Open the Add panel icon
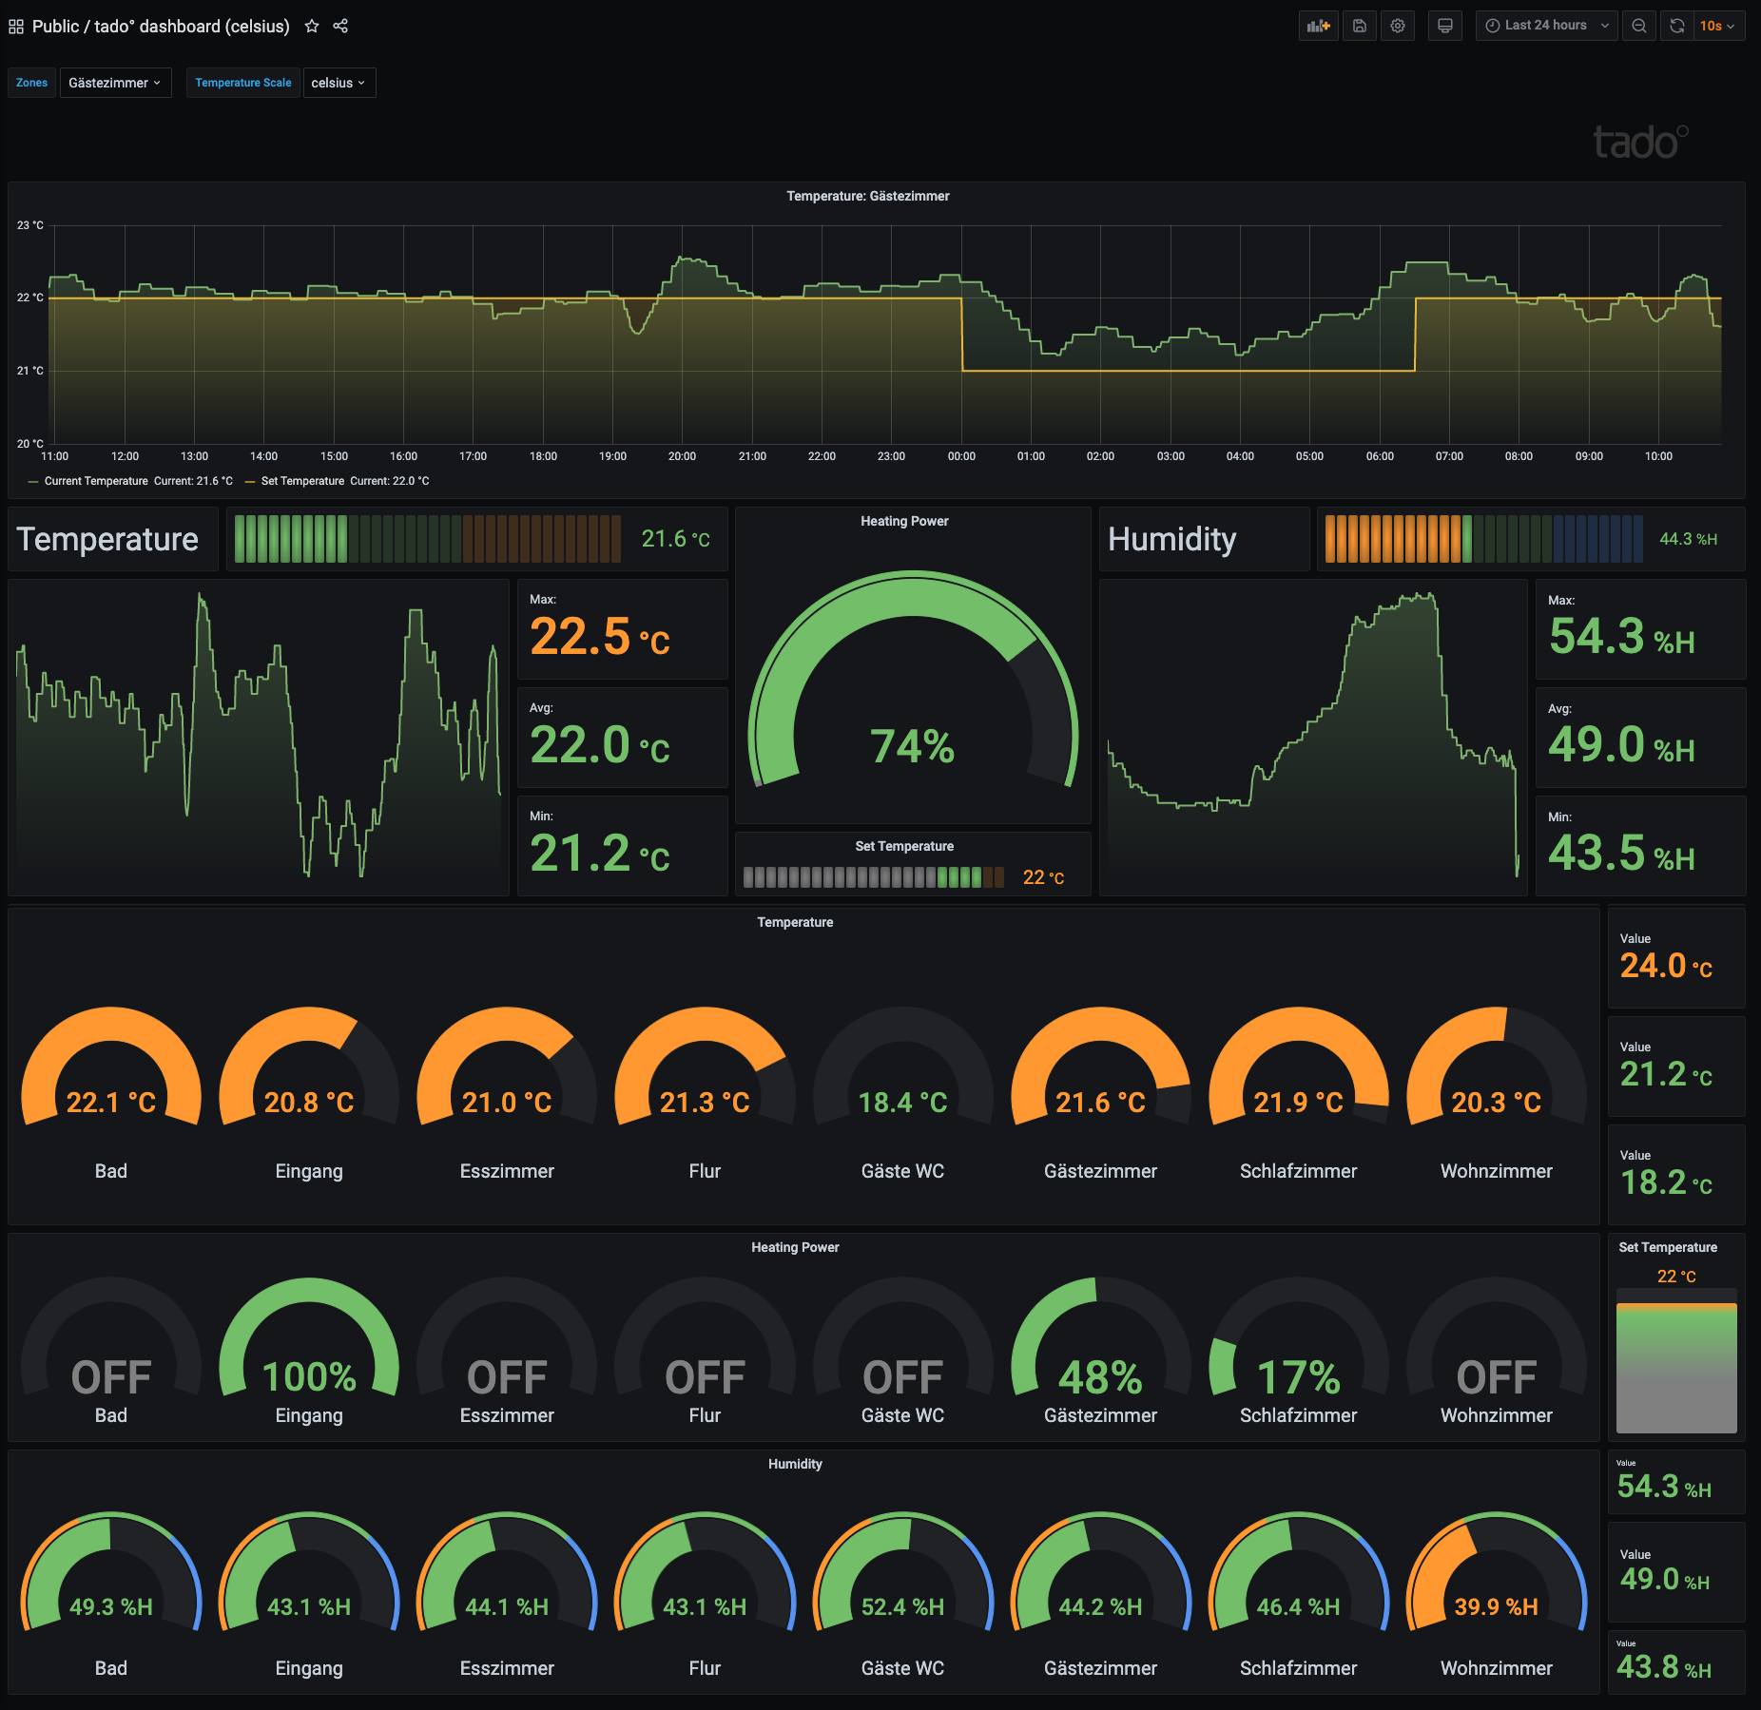 (x=1318, y=26)
